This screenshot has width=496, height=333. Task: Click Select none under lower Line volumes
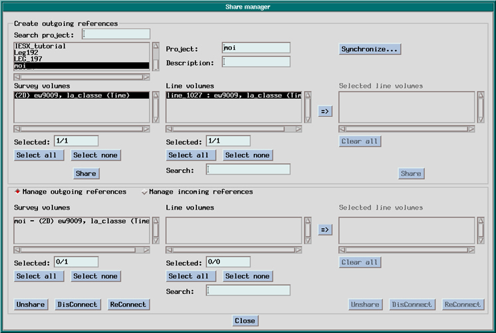click(x=247, y=276)
